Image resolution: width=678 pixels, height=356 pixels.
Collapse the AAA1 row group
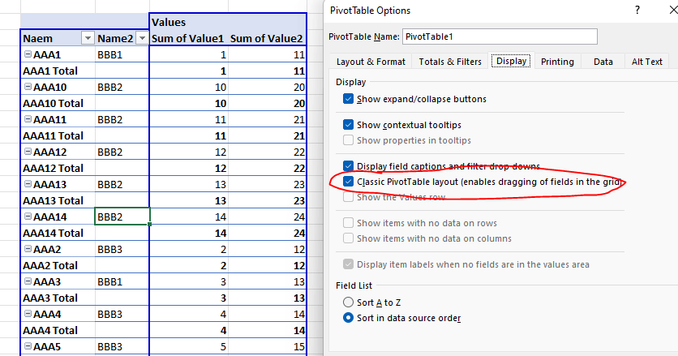28,54
